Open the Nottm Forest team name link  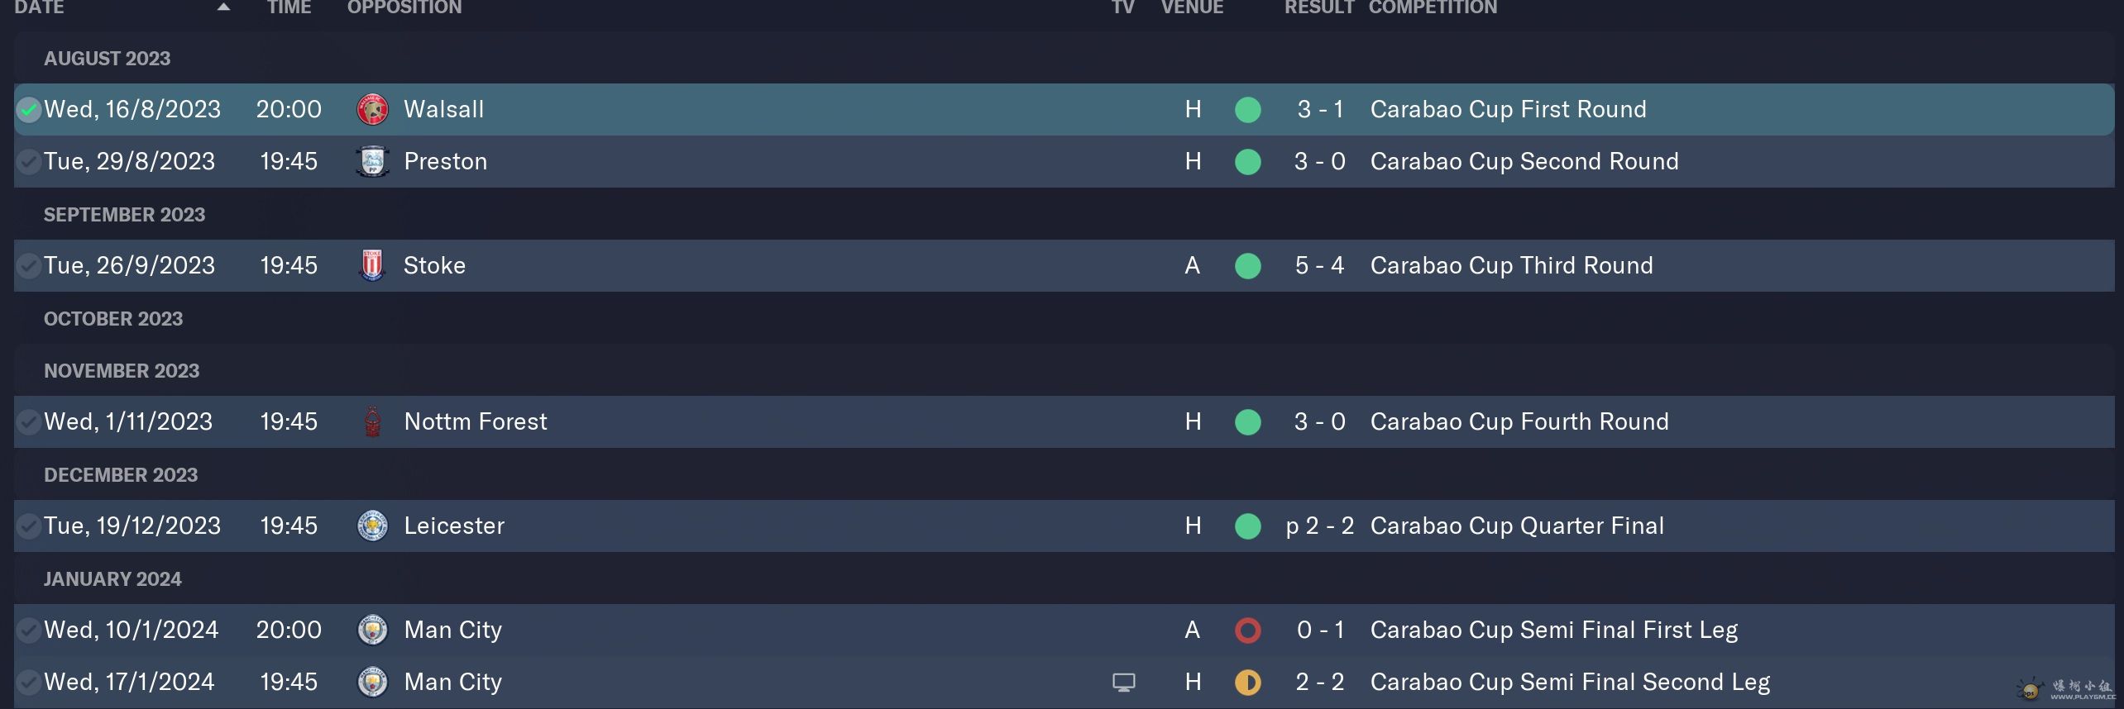(x=476, y=421)
